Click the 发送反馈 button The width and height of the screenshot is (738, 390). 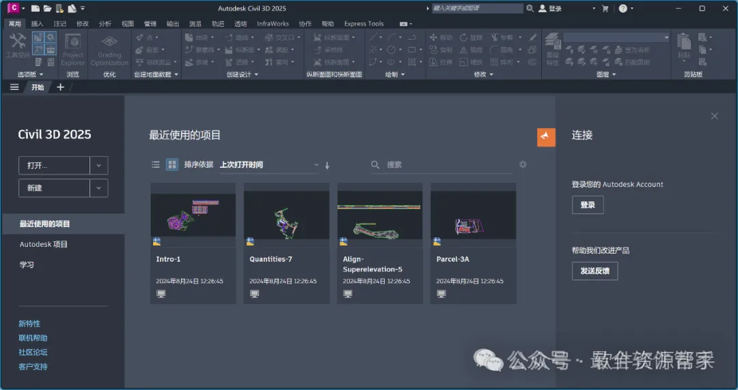[x=595, y=271]
